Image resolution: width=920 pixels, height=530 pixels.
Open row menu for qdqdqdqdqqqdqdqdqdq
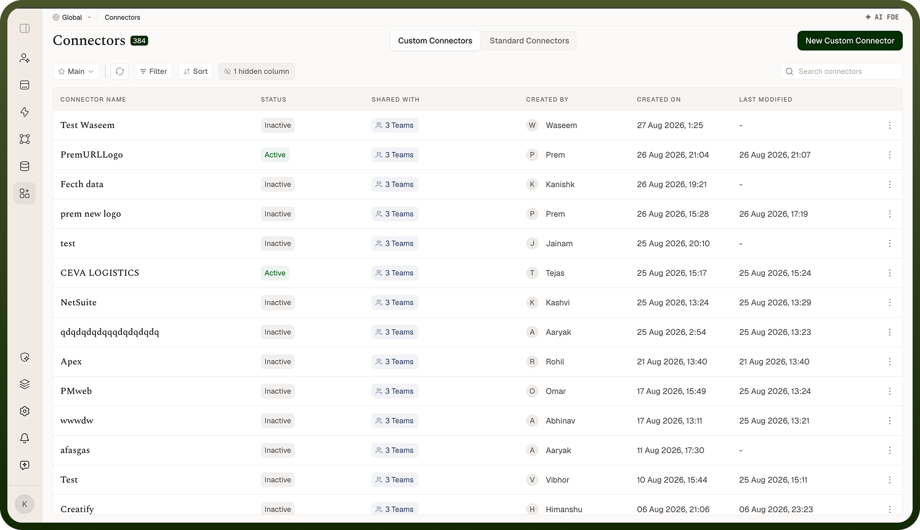coord(890,332)
